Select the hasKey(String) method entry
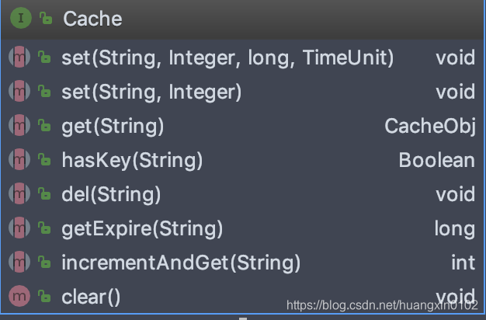This screenshot has width=486, height=320. (243, 160)
